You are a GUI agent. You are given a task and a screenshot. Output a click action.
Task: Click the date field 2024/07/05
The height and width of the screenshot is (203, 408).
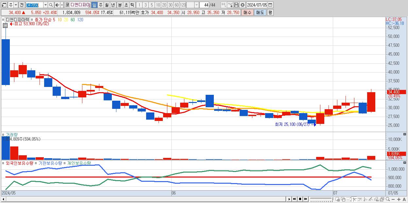point(257,5)
